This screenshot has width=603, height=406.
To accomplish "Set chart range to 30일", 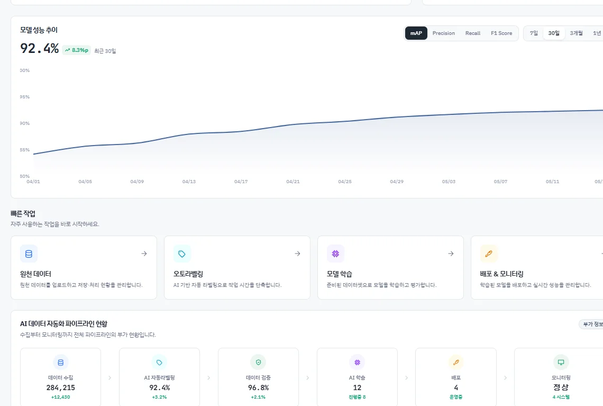I will pos(554,33).
